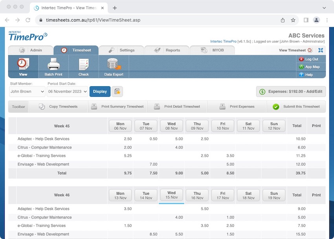Close the Intertec TimePro browser tab
The width and height of the screenshot is (334, 239).
(x=103, y=8)
